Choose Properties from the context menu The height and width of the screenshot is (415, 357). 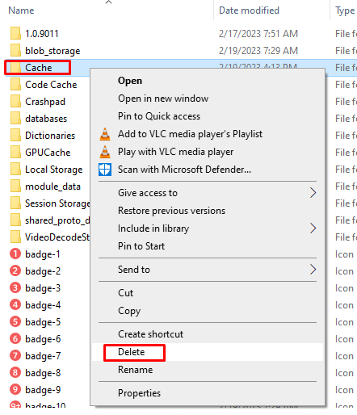click(139, 393)
